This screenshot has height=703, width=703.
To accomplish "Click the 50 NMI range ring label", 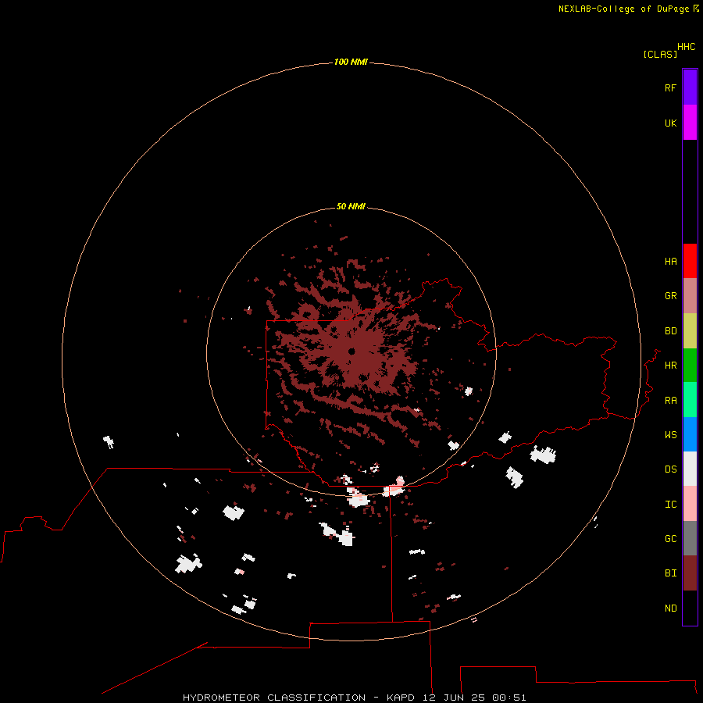I will coord(351,206).
